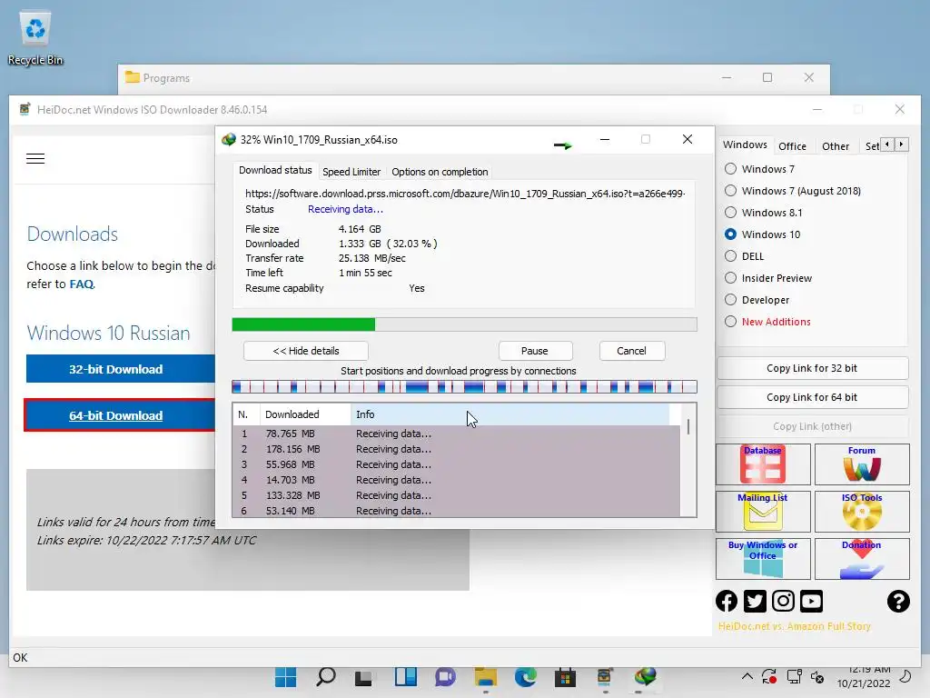The image size is (930, 698).
Task: Open the Donation tile
Action: (862, 559)
